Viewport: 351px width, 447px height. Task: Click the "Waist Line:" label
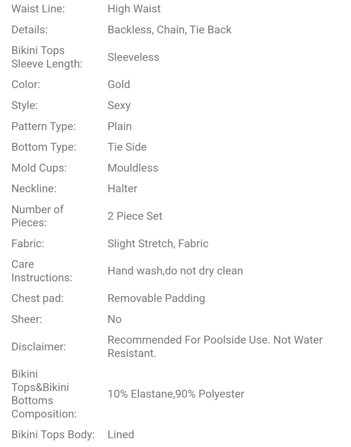point(38,9)
